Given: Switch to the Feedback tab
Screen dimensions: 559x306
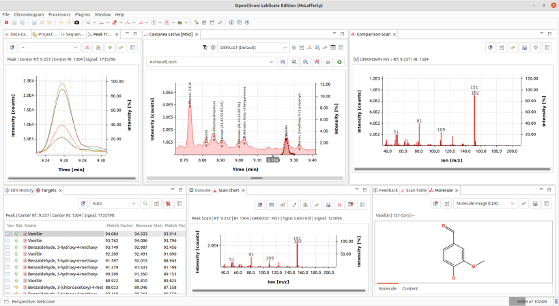Looking at the screenshot, I should pyautogui.click(x=386, y=190).
